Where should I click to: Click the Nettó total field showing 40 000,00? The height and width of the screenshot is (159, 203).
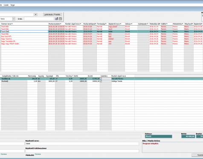click(188, 136)
